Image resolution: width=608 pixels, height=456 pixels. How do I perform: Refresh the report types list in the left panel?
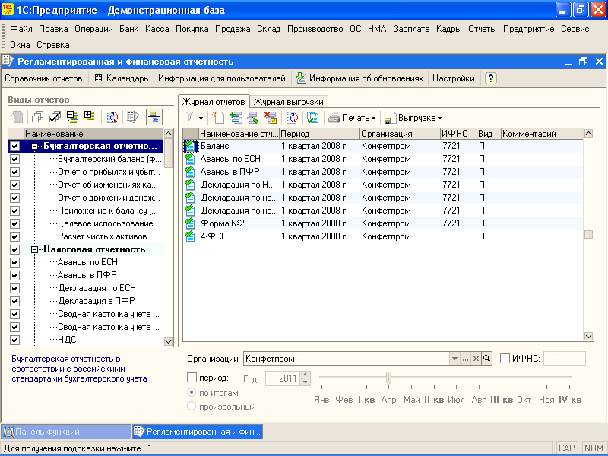(x=112, y=117)
